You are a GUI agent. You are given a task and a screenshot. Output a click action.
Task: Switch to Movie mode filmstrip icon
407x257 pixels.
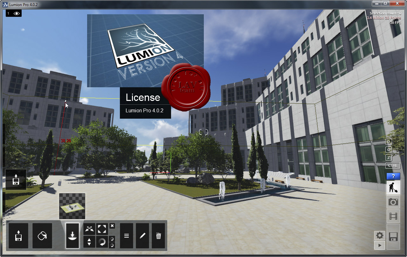pyautogui.click(x=393, y=216)
